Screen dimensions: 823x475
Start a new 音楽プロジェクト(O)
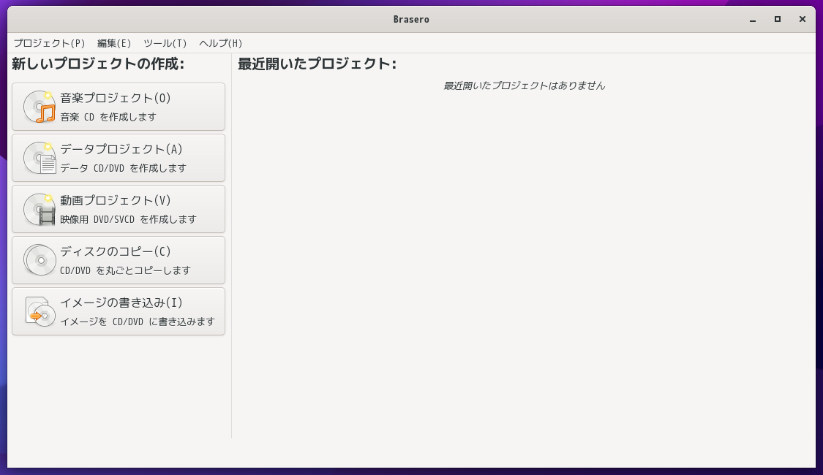click(119, 107)
